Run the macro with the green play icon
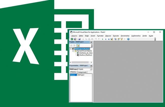165x107 pixels. coord(103,39)
